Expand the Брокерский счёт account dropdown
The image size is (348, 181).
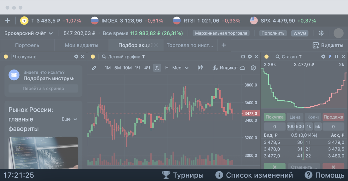[29, 33]
